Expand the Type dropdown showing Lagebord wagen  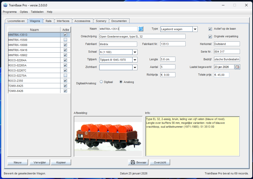tap(195, 29)
